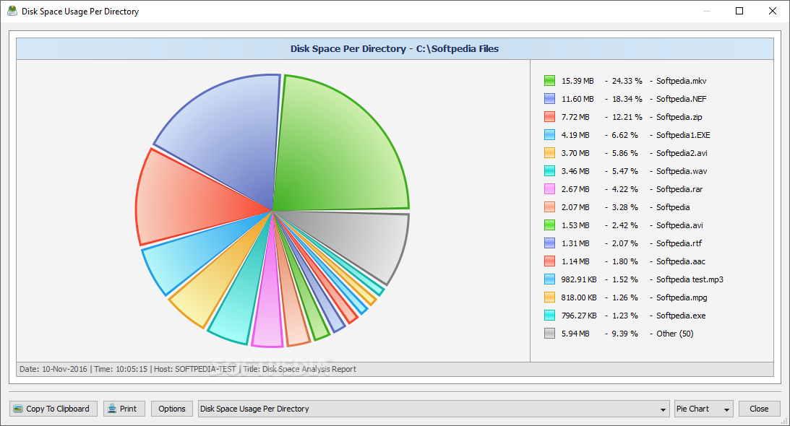This screenshot has height=426, width=790.
Task: Click the 9.39 % percentage value
Action: pos(624,334)
